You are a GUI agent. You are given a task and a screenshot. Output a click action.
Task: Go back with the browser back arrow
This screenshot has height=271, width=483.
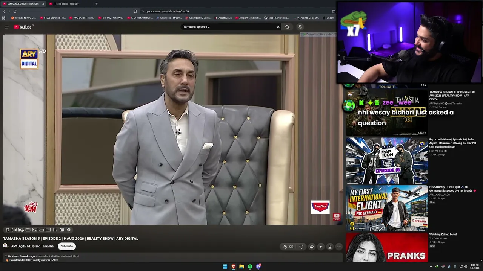coord(4,11)
